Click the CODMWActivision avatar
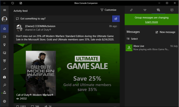Screen dimensions: 179x107 click(19, 28)
